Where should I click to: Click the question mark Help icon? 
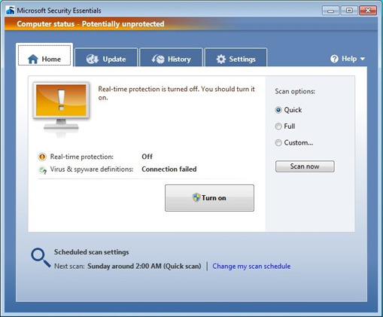[334, 59]
